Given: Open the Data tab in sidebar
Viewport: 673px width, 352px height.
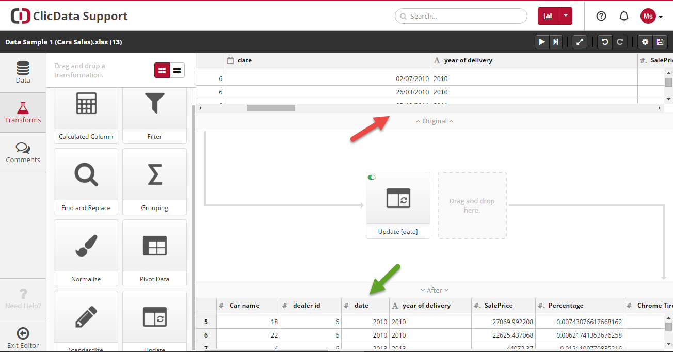Looking at the screenshot, I should (x=23, y=73).
